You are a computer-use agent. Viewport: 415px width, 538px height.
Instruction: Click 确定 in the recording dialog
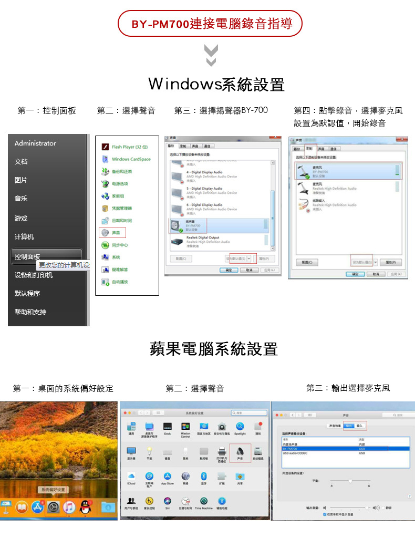coord(355,274)
